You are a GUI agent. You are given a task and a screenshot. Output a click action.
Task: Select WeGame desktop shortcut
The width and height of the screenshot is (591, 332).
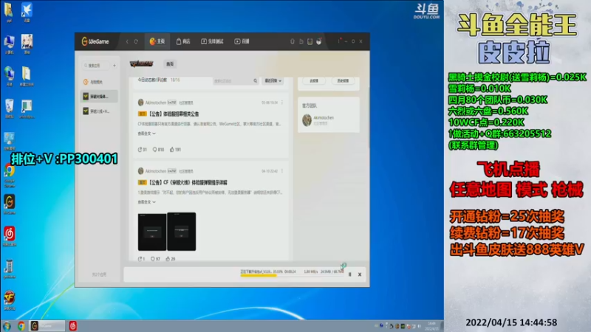point(10,204)
